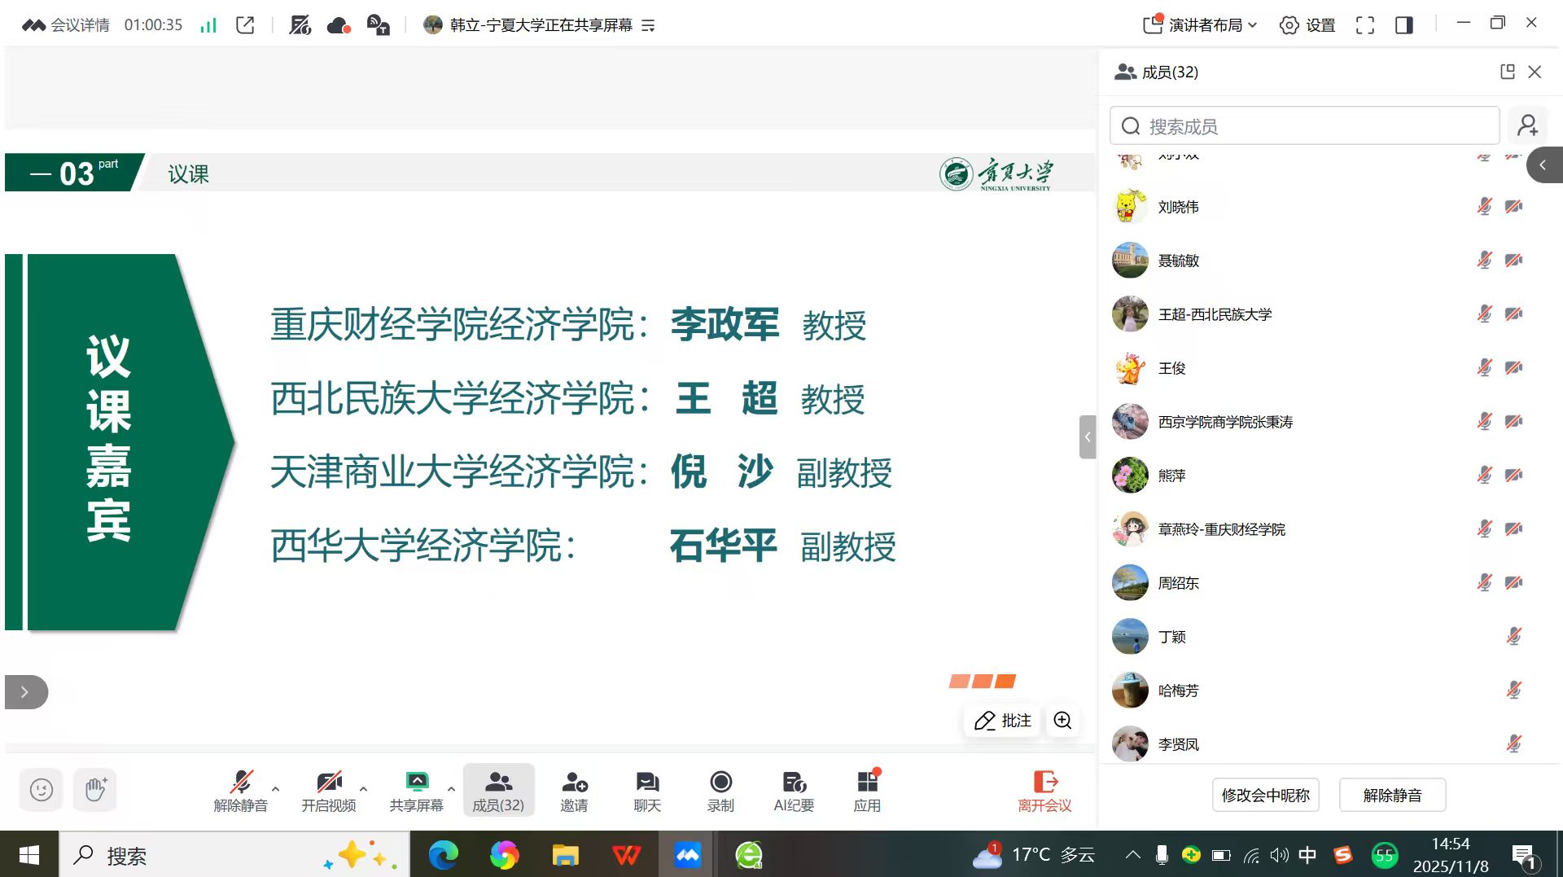The width and height of the screenshot is (1563, 877).
Task: Click the raise hand icon
Action: pos(95,789)
